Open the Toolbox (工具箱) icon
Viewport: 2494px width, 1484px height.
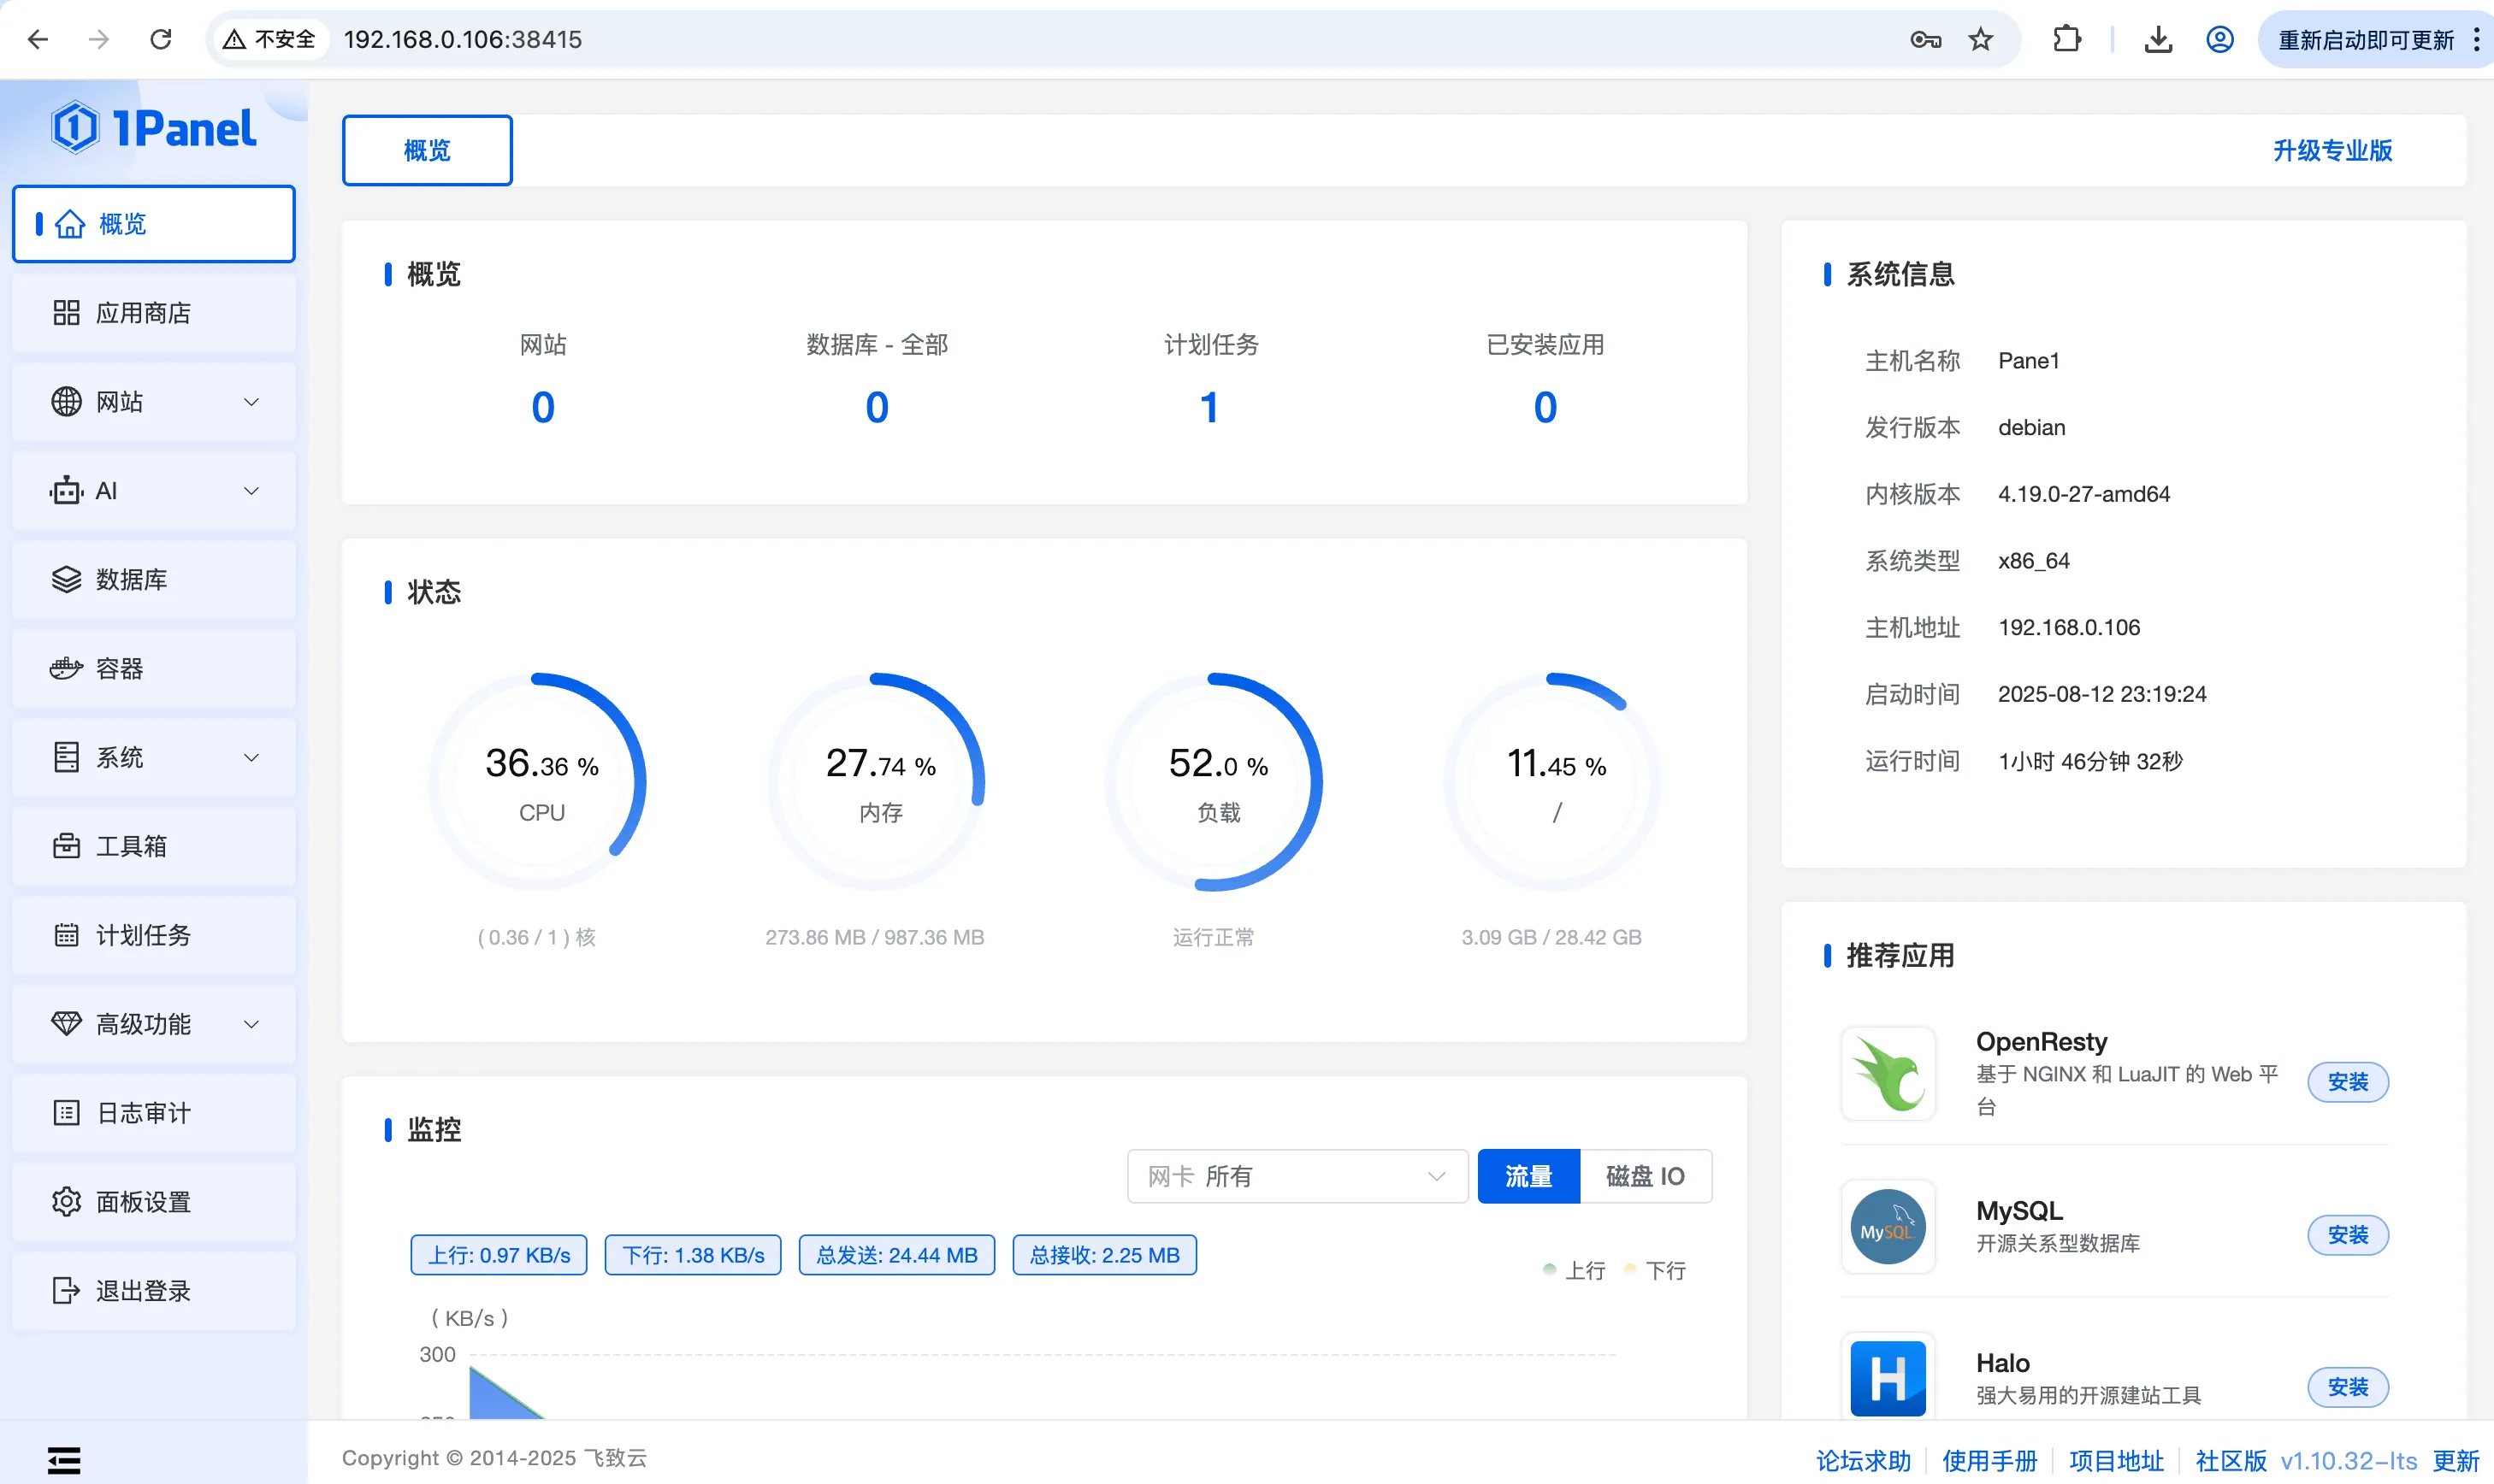pos(66,846)
